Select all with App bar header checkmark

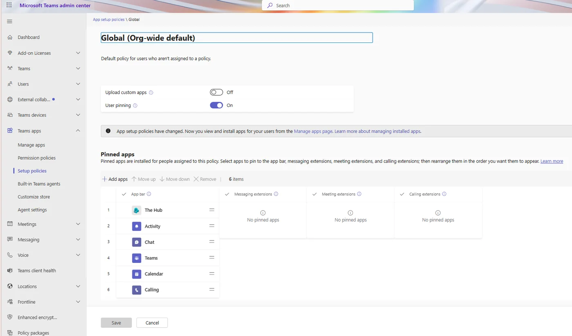(124, 194)
